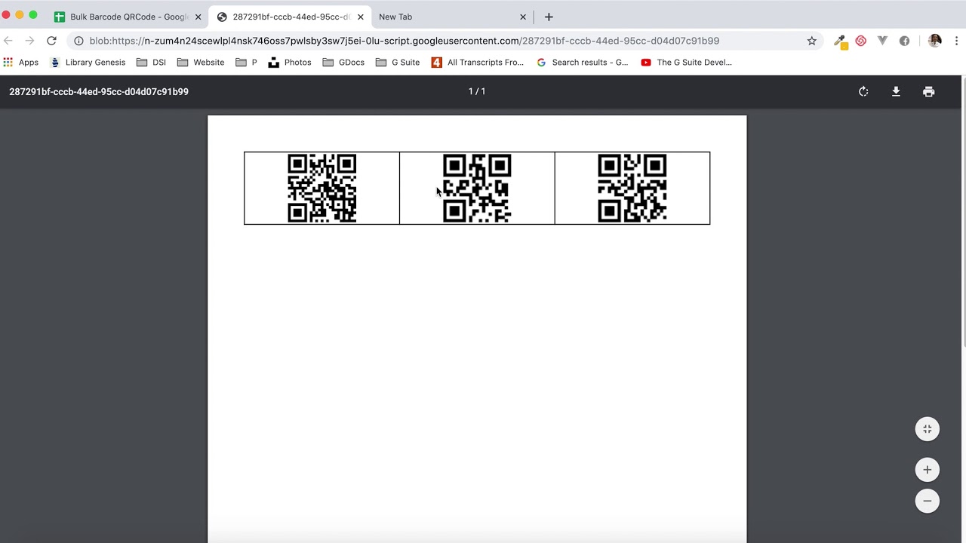Download the PDF file

(896, 91)
